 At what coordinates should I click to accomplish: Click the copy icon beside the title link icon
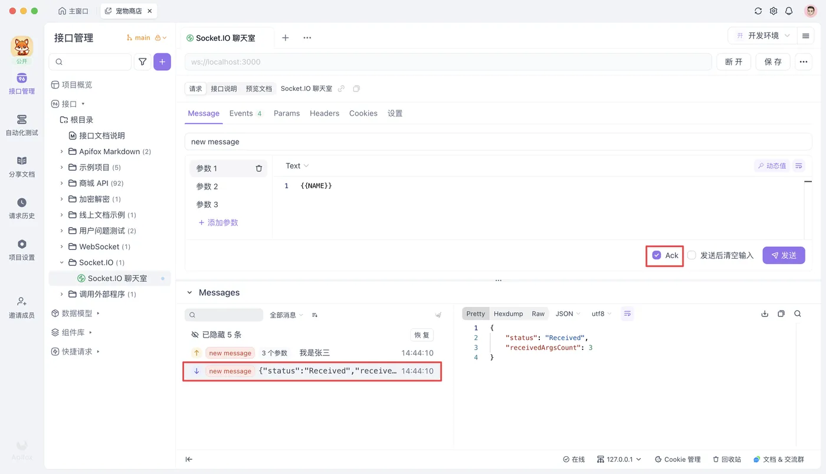click(356, 89)
